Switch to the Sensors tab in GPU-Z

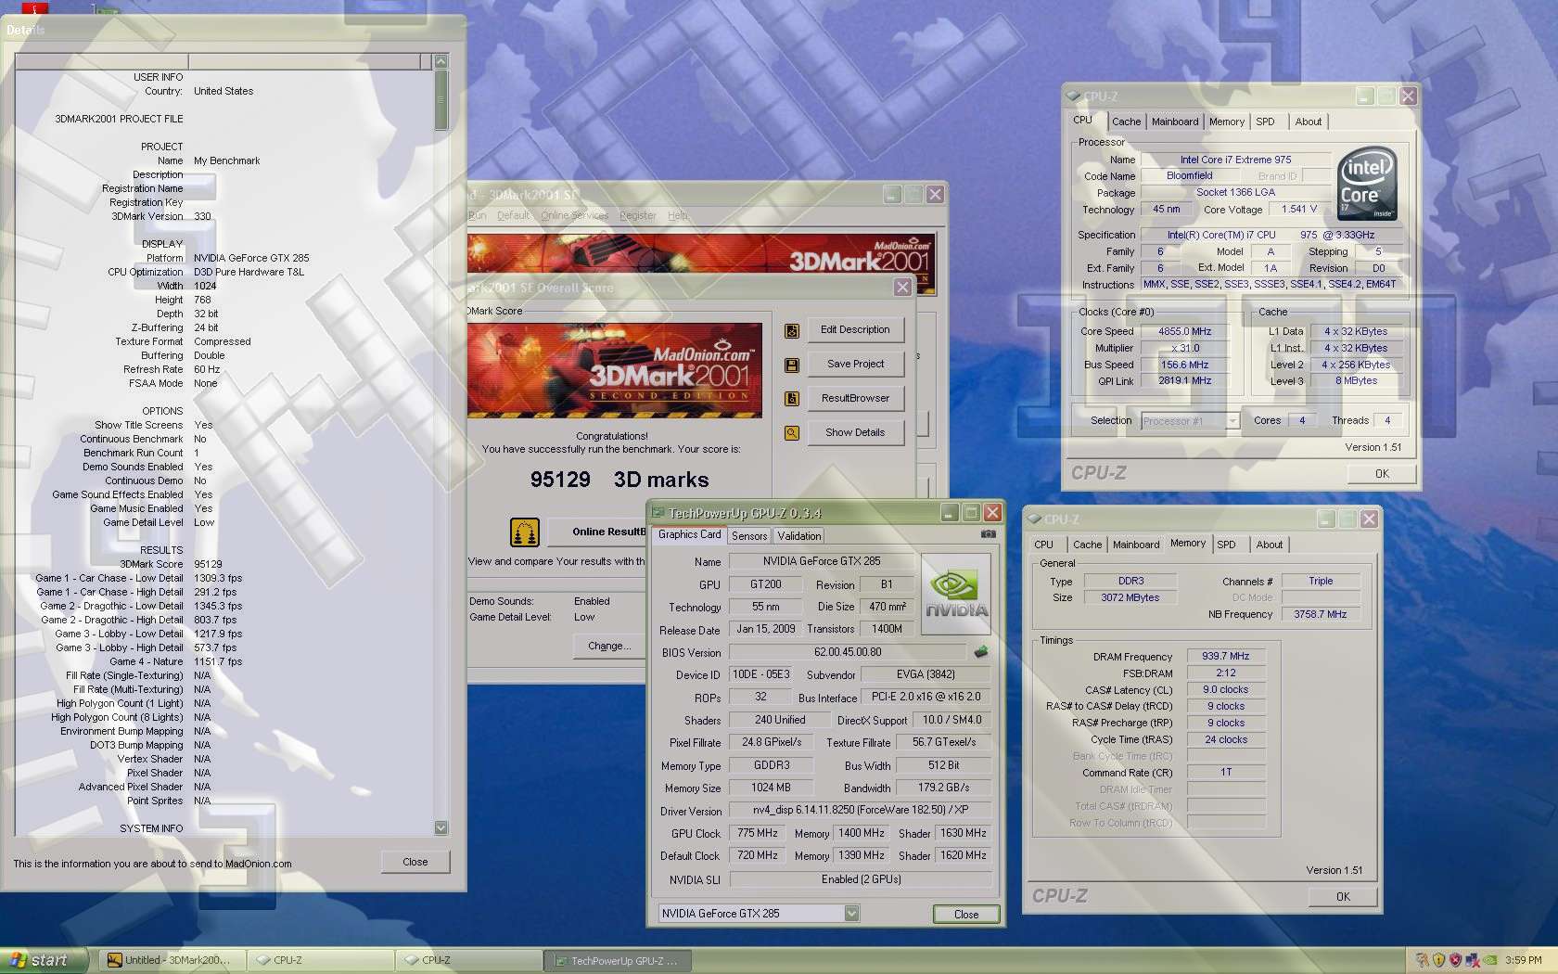coord(749,536)
